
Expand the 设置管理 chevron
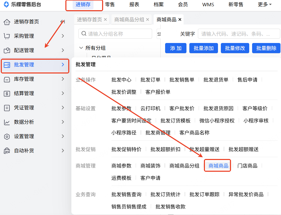click(63, 136)
